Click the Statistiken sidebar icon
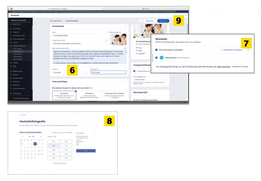The height and width of the screenshot is (181, 261). pyautogui.click(x=11, y=85)
